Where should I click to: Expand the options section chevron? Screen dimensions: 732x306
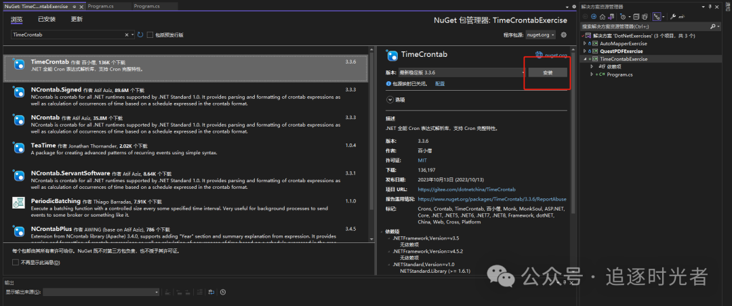pos(390,100)
